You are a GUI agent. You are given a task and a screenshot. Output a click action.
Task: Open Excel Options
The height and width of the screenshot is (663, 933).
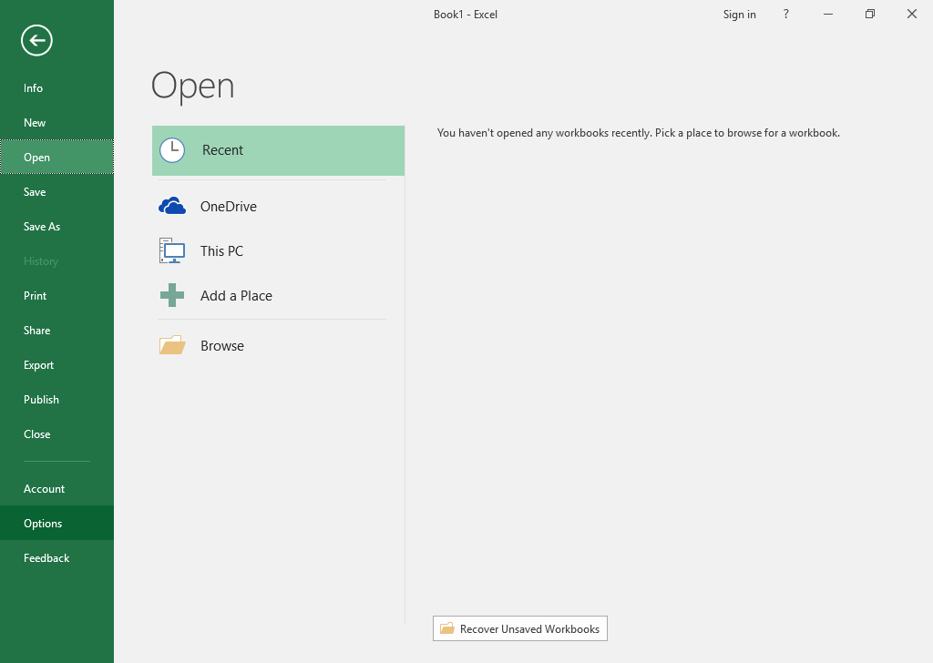tap(56, 524)
